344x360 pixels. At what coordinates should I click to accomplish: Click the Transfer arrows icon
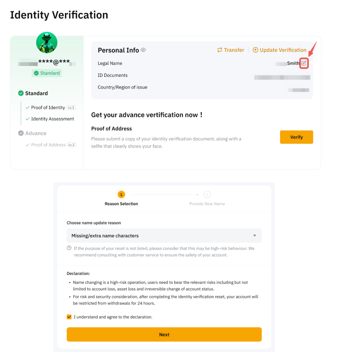click(220, 50)
